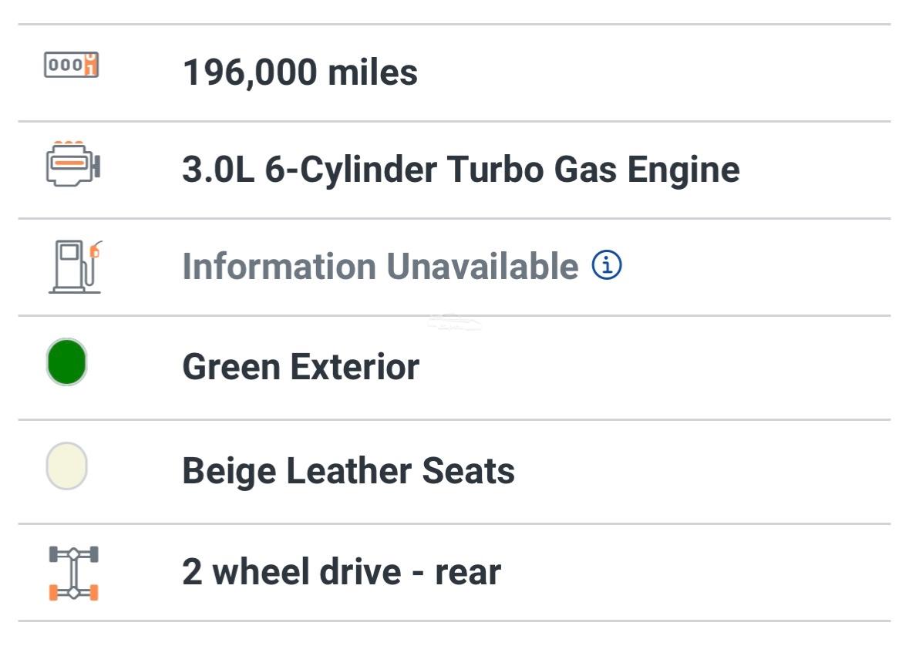Image resolution: width=909 pixels, height=646 pixels.
Task: Open the info circle next to Information Unavailable
Action: click(607, 265)
